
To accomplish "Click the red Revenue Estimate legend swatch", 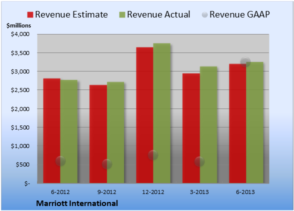I will [x=30, y=15].
